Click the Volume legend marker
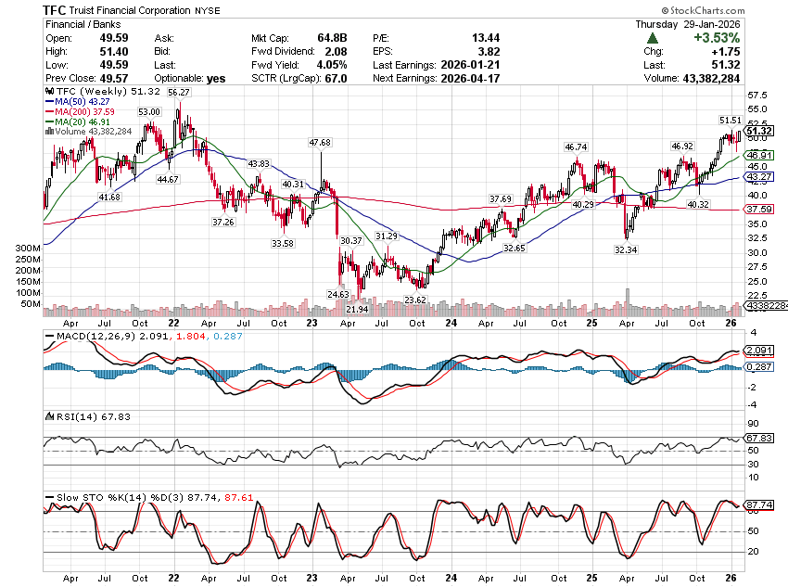Viewport: 788px width, 587px height. click(46, 132)
